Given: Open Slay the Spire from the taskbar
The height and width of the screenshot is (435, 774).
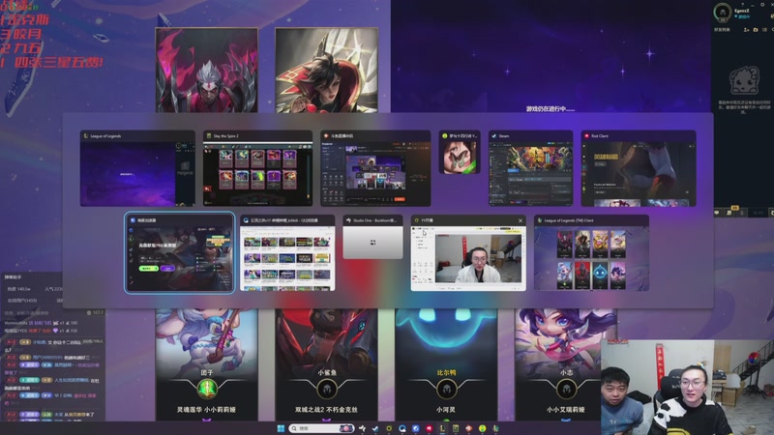Looking at the screenshot, I should pyautogui.click(x=456, y=428).
